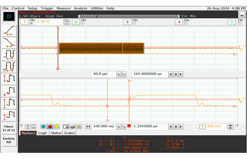The width and height of the screenshot is (247, 159).
Task: Step the 165 µs delay right
Action: (181, 74)
